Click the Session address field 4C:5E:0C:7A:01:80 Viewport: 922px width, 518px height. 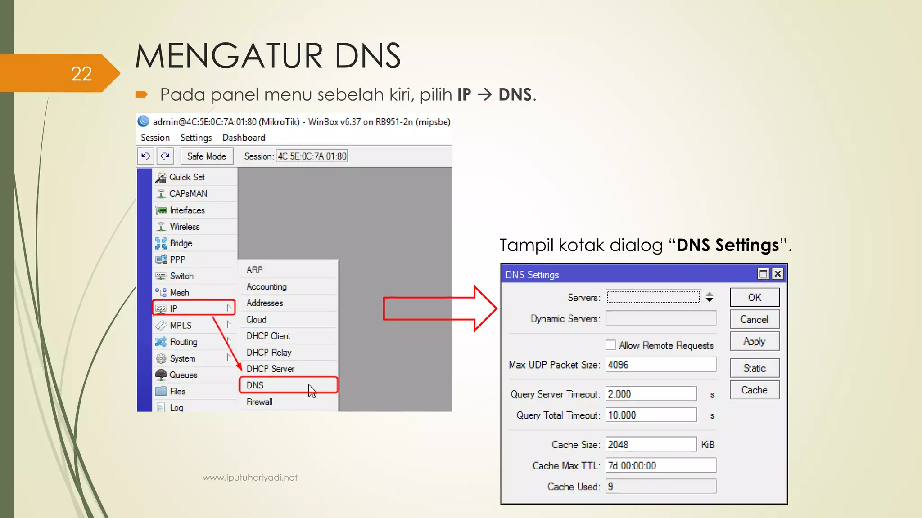click(x=312, y=156)
